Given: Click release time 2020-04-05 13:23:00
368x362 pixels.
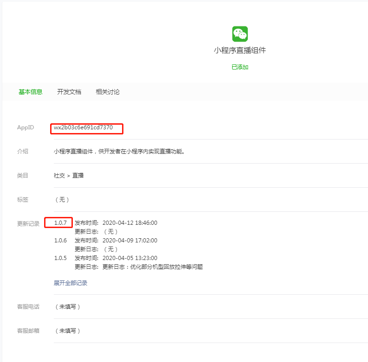Looking at the screenshot, I should [130, 258].
